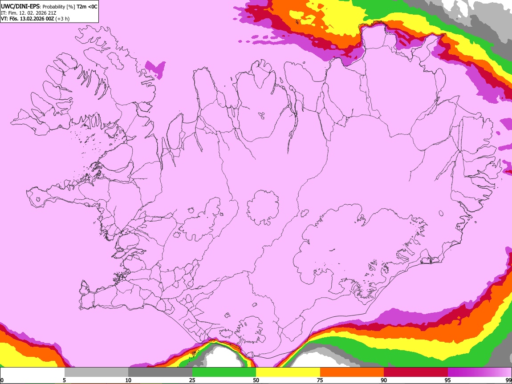Viewport: 512px width, 384px height.
Task: Click the light gray 5–10% legend swatch
Action: pyautogui.click(x=96, y=372)
